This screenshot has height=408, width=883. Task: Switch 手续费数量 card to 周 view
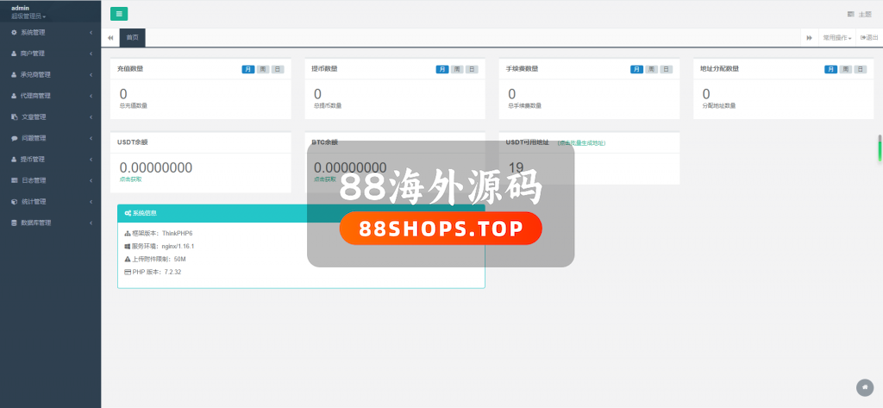coord(652,69)
